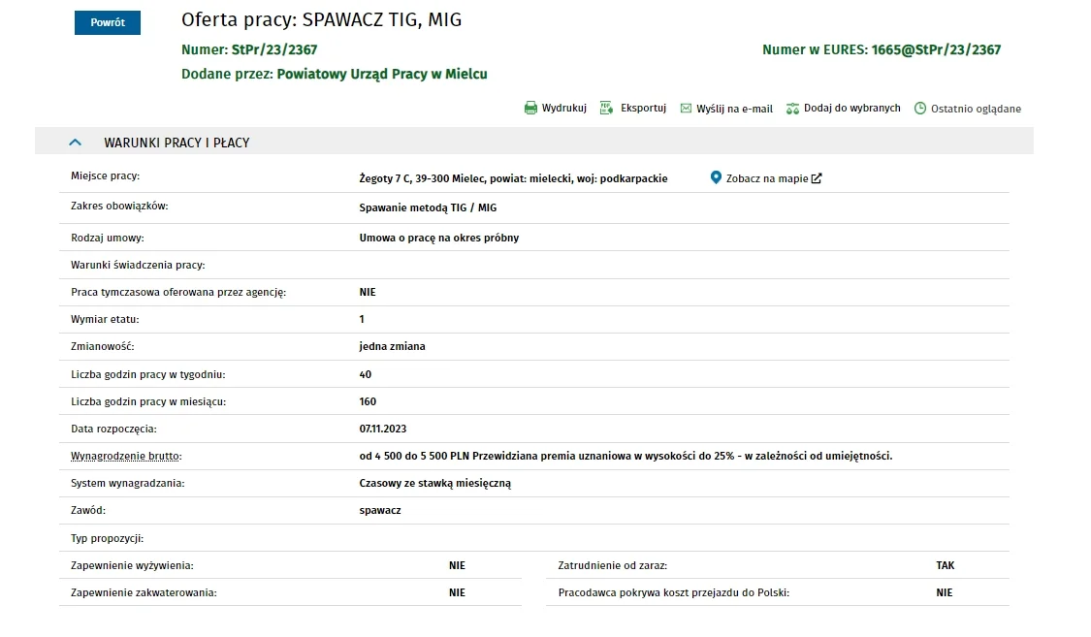1091x637 pixels.
Task: Click the underlined Wynagrodzenie brutto label
Action: pyautogui.click(x=126, y=456)
